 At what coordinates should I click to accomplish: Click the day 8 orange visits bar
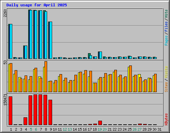[x=46, y=76]
